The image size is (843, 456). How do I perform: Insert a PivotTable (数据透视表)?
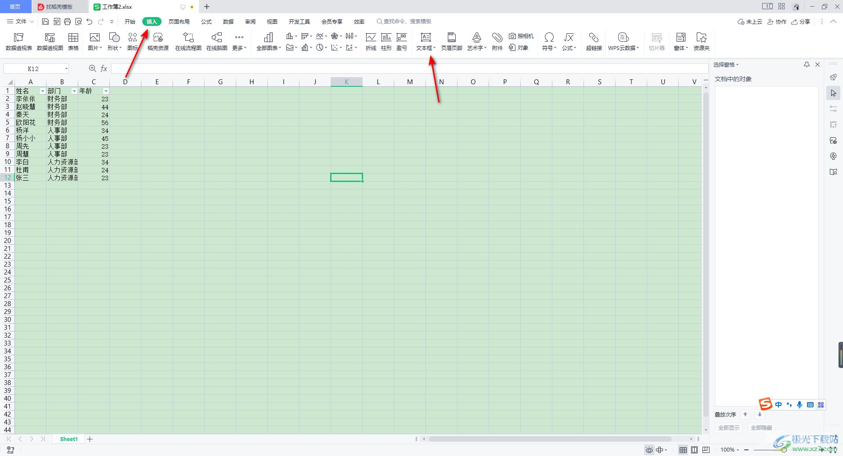coord(19,42)
